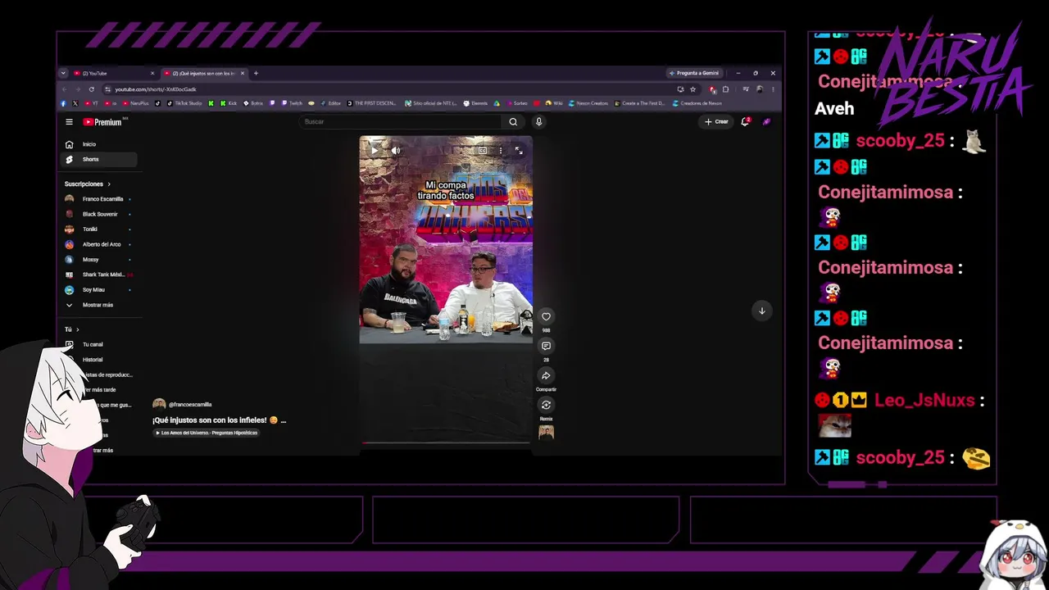Screen dimensions: 1049x590
Task: Go to Inicio in sidebar
Action: point(100,144)
